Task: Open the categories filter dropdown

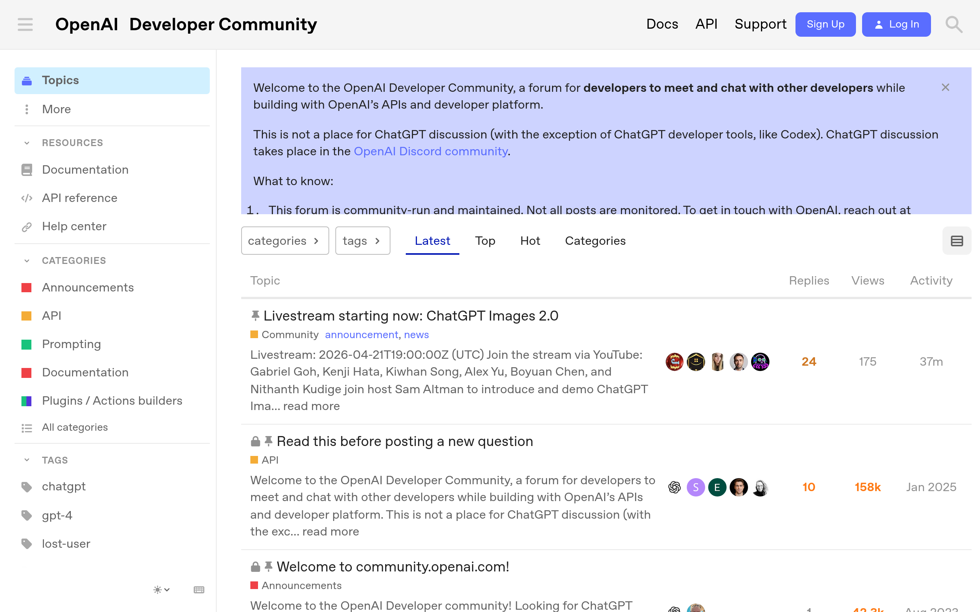Action: pos(285,241)
